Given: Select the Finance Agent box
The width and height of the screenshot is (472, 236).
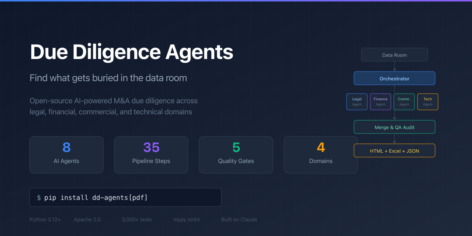Looking at the screenshot, I should 380,101.
